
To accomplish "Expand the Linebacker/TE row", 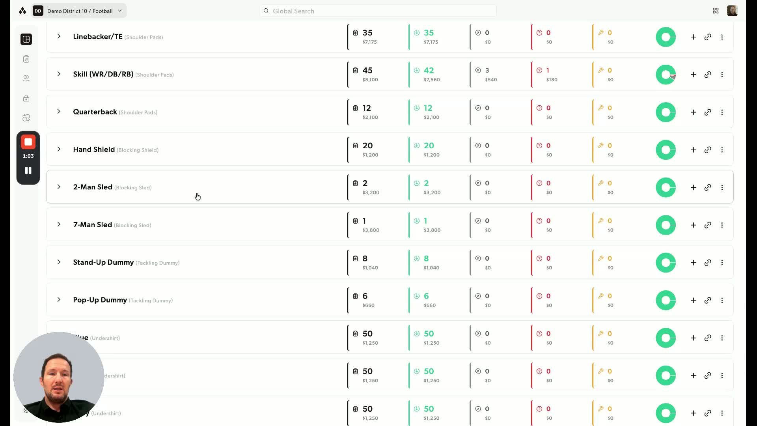I will pos(59,36).
